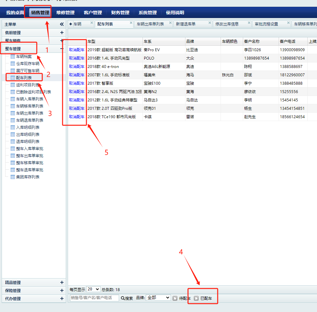Expand the 保险管理 panel
The image size is (317, 312).
(62, 290)
